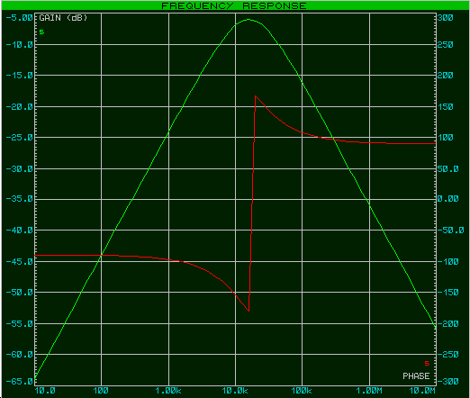
Task: Click the 10.0k frequency axis label
Action: pos(235,391)
